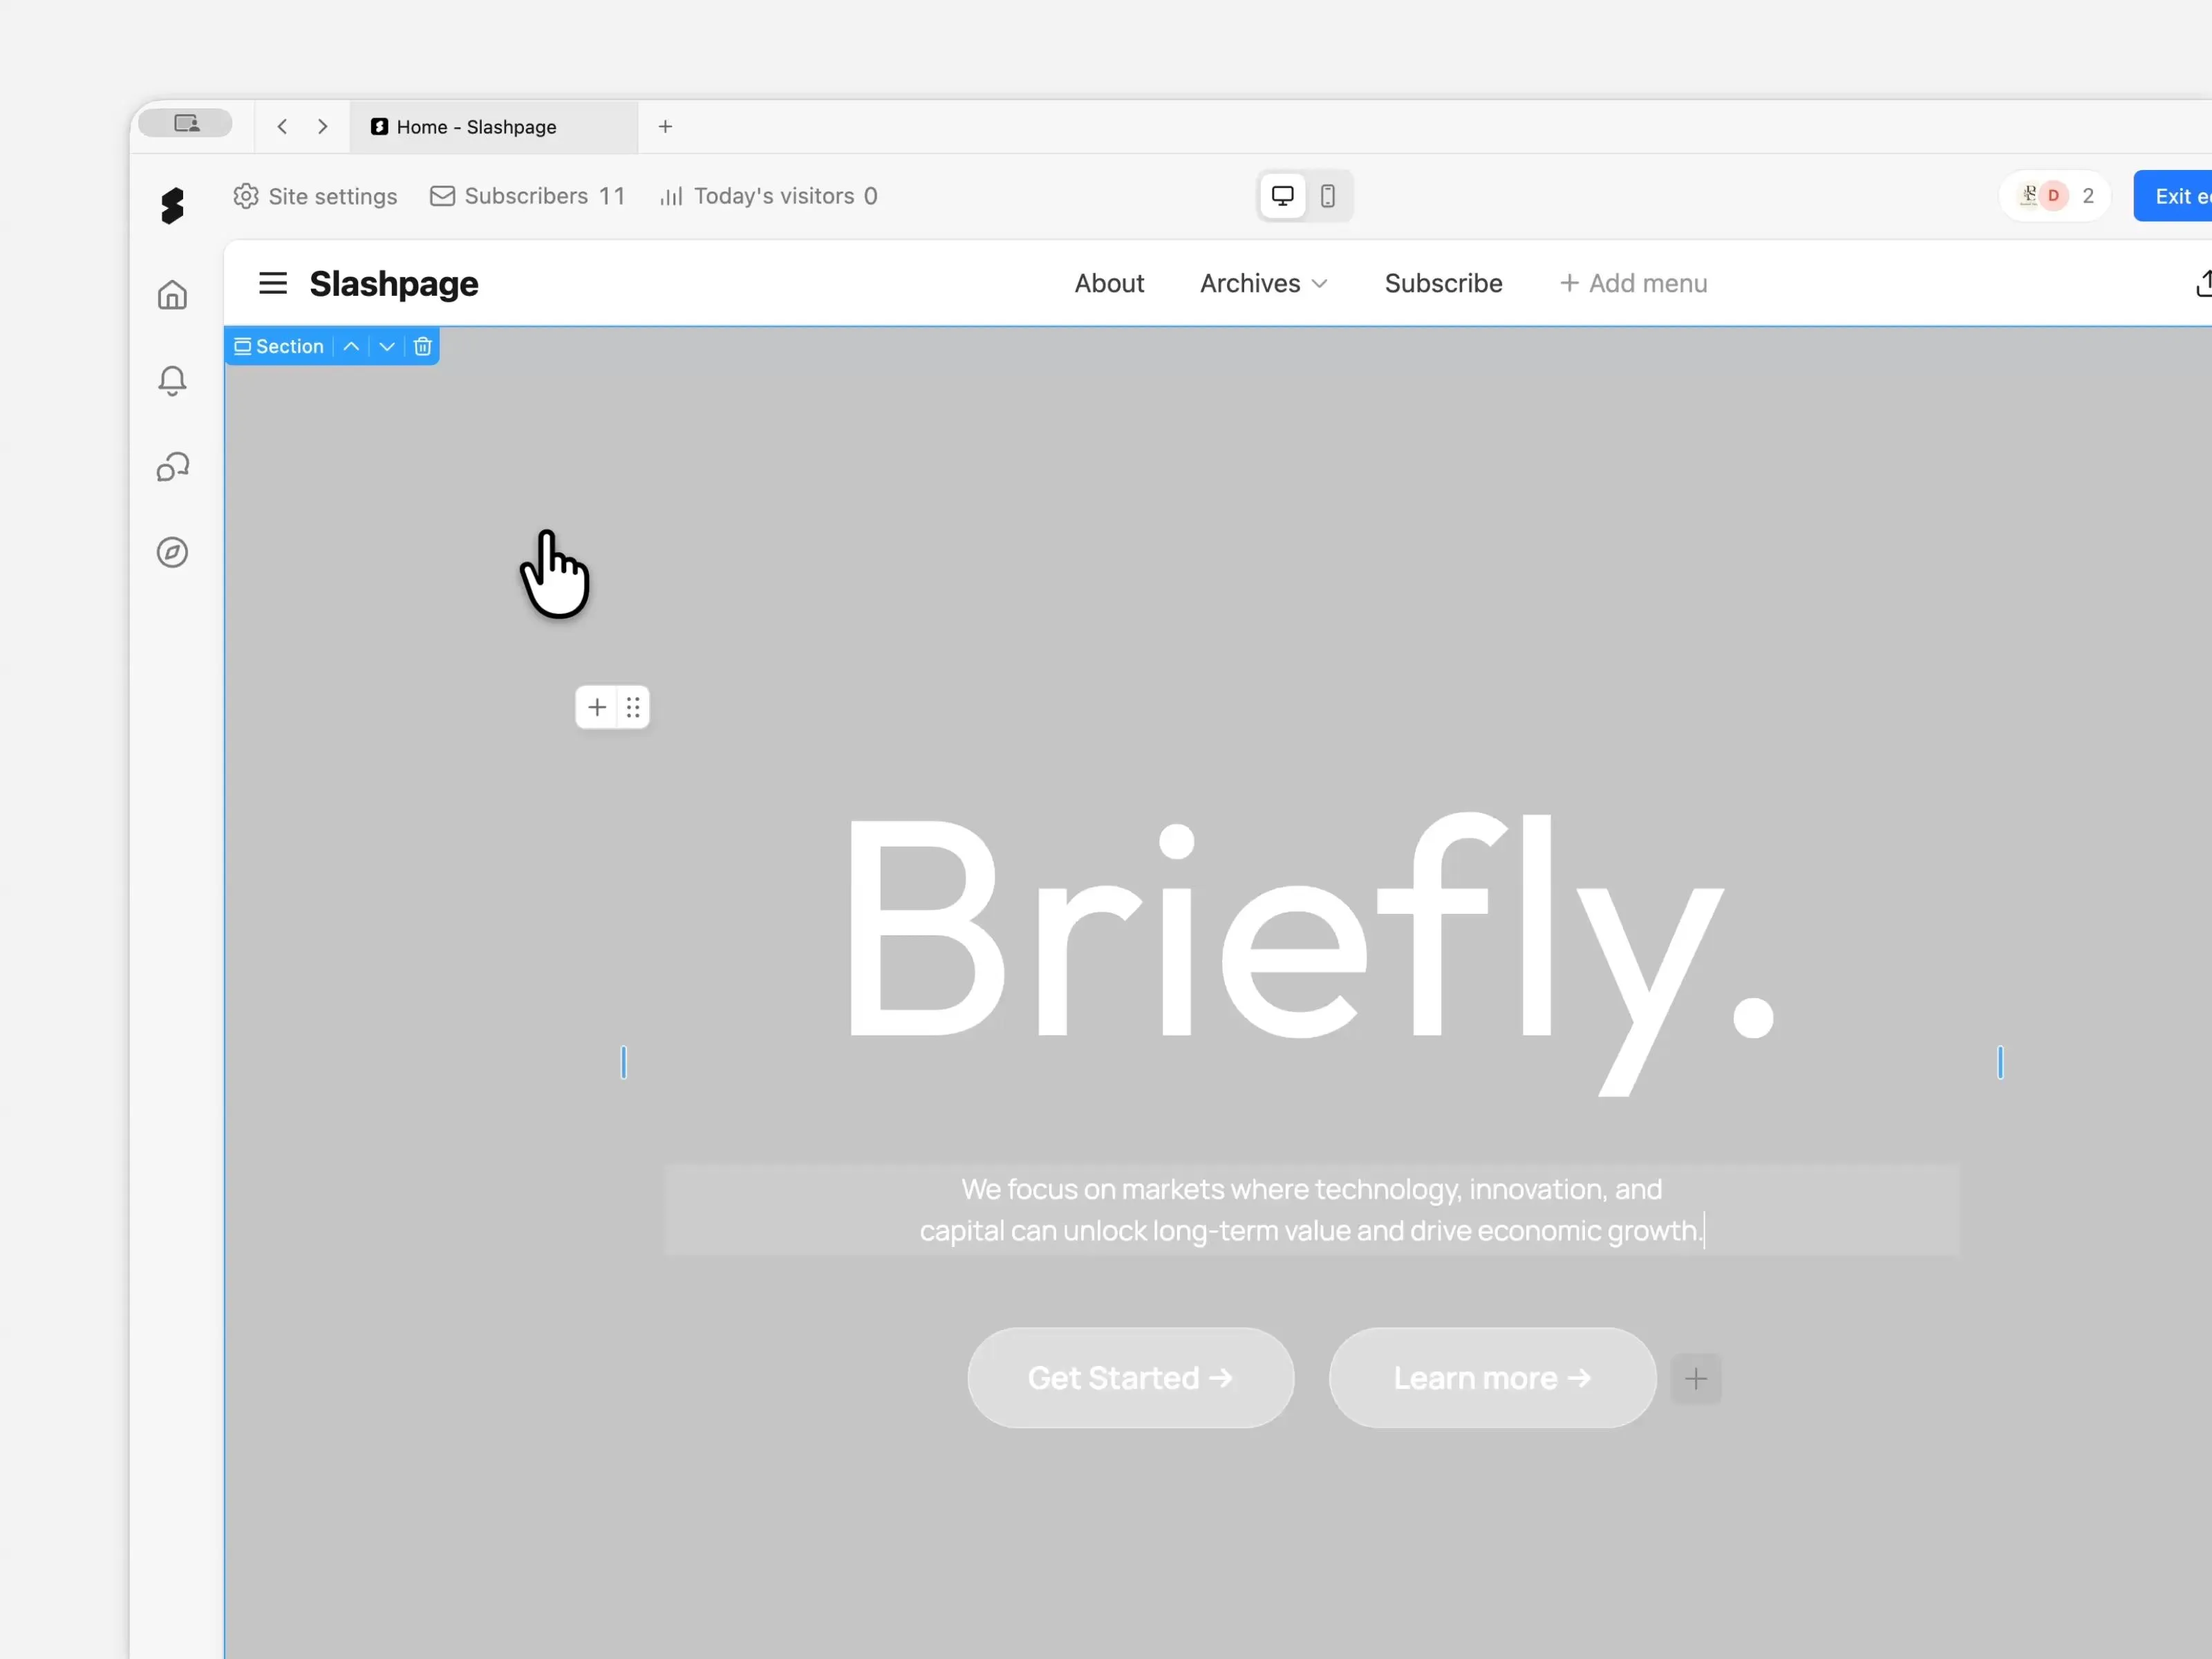Open the Subscribe menu item
This screenshot has height=1659, width=2212.
point(1443,284)
